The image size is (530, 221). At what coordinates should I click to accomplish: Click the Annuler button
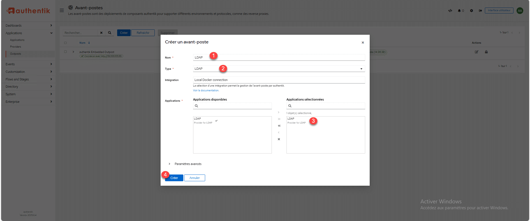click(x=195, y=178)
